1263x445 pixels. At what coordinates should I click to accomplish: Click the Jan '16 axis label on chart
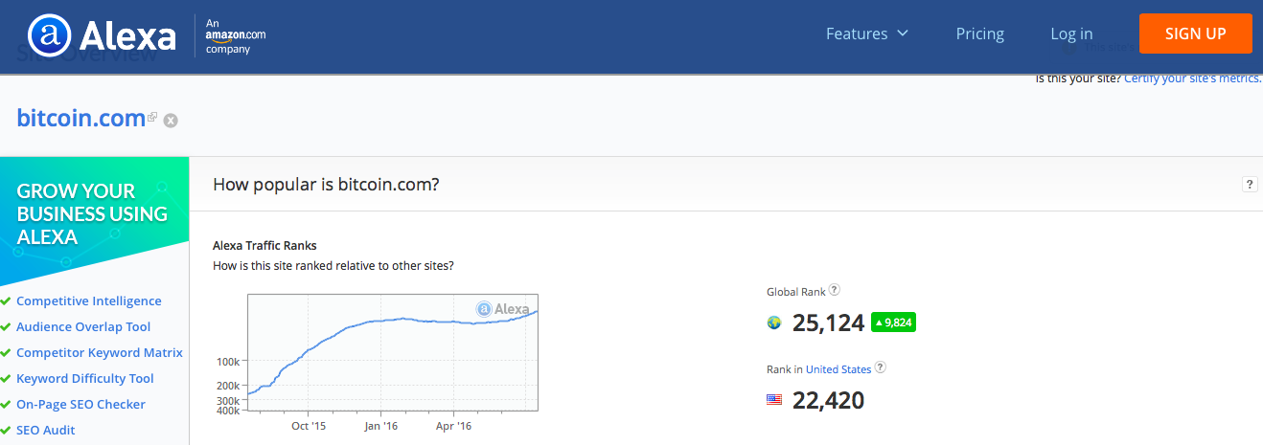click(x=380, y=425)
